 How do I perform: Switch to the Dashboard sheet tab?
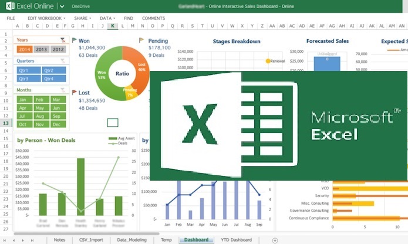(x=197, y=240)
